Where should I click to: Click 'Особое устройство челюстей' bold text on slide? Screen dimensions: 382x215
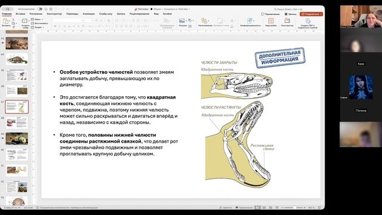coord(96,72)
